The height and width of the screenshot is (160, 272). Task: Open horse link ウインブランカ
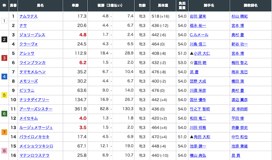pos(32,63)
